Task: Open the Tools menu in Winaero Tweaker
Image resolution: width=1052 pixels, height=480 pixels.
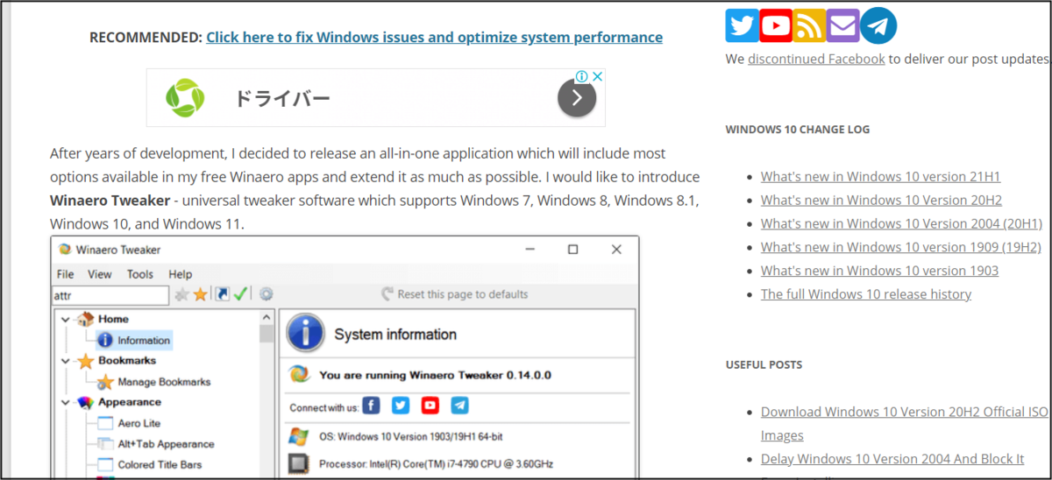Action: pyautogui.click(x=140, y=274)
